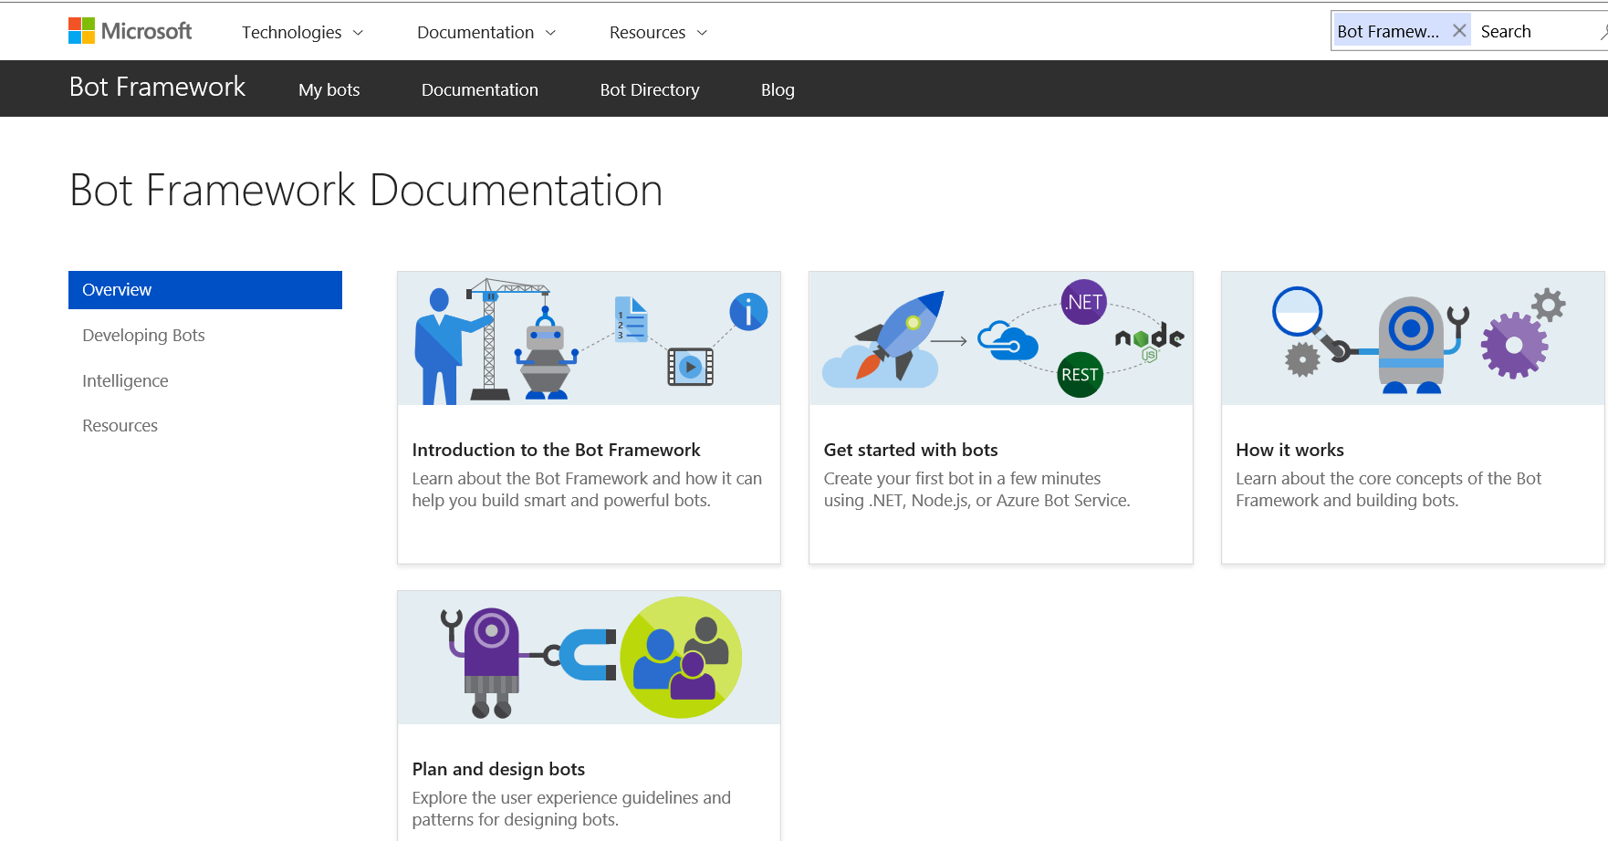Viewport: 1608px width, 841px height.
Task: Click the Node.js logo icon
Action: click(x=1149, y=340)
